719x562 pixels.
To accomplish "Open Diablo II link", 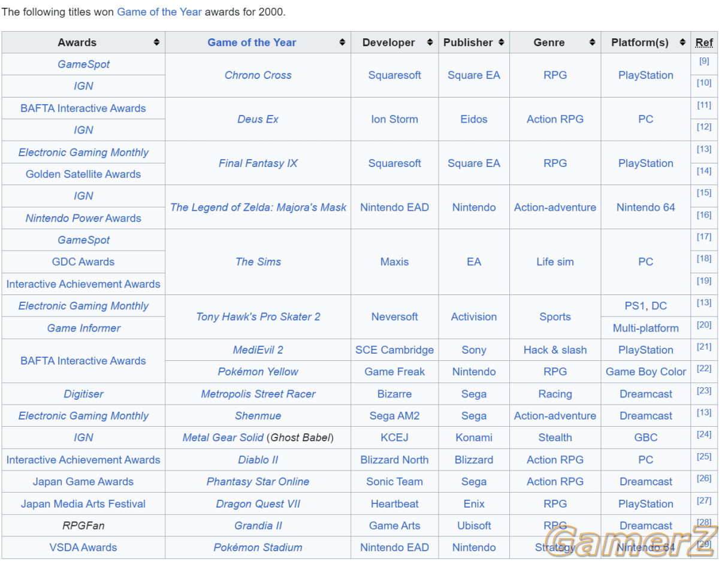I will [258, 460].
